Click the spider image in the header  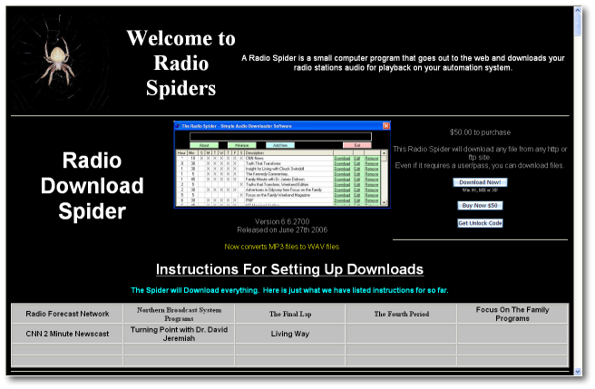click(60, 62)
